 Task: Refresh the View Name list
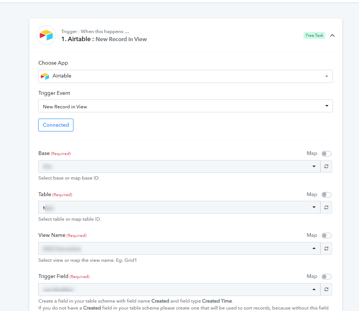[326, 249]
